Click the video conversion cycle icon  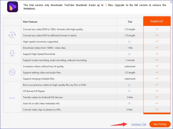click(12, 35)
